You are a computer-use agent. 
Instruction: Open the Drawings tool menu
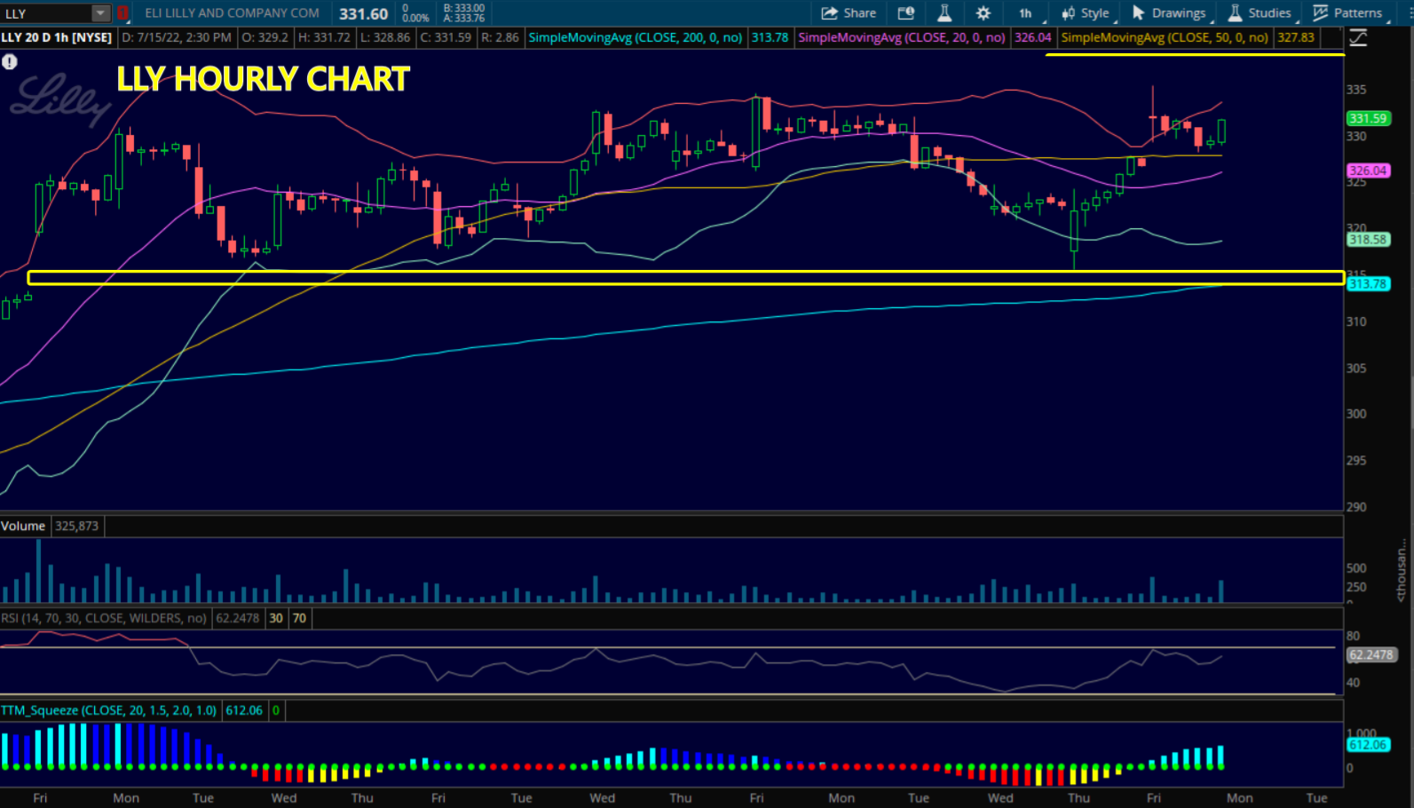(x=1168, y=13)
